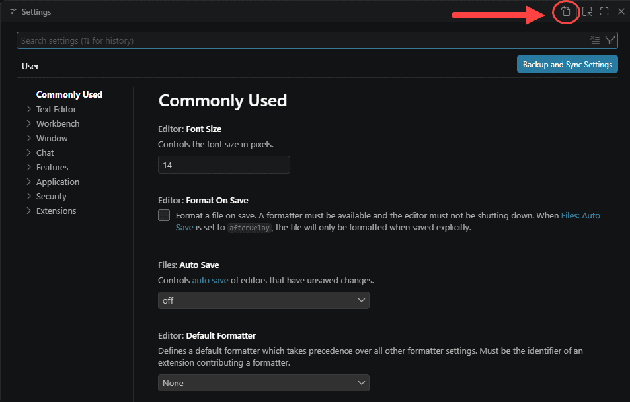This screenshot has height=402, width=630.
Task: Open the Files Auto Save dropdown
Action: (264, 300)
